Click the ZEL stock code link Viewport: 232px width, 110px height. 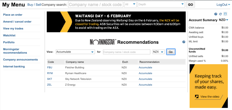(49, 85)
